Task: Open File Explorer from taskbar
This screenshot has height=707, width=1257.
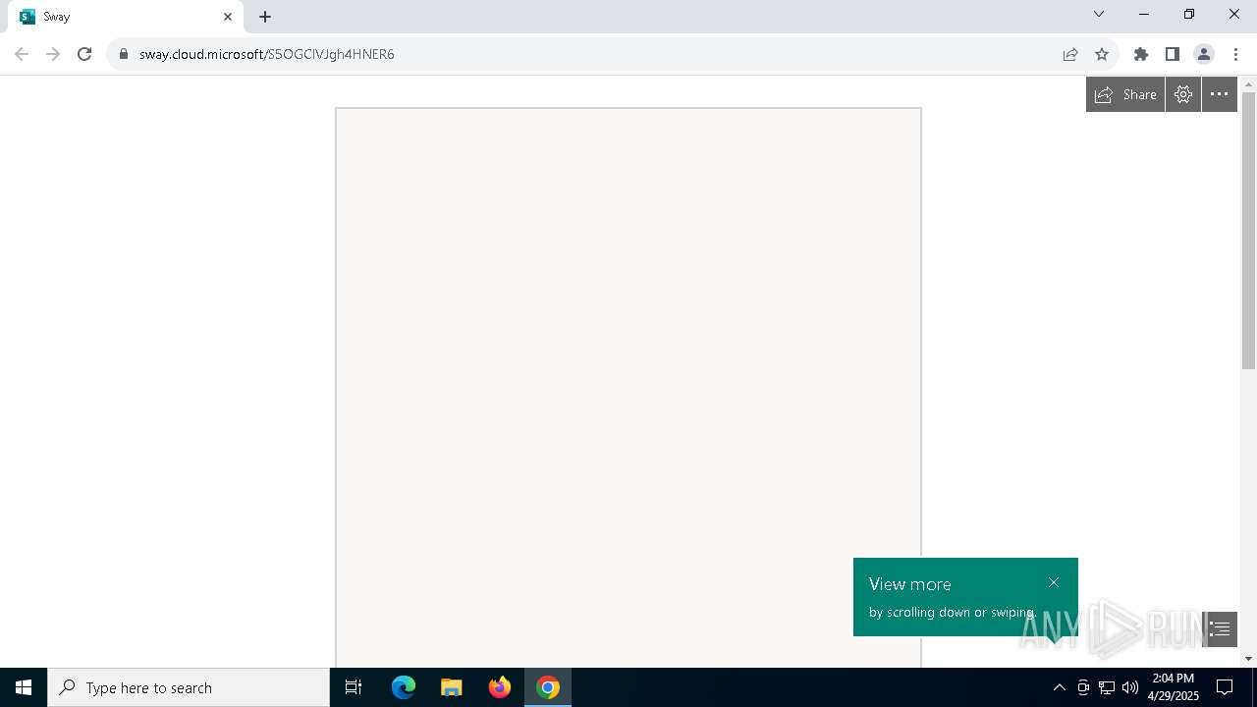Action: coord(452,687)
